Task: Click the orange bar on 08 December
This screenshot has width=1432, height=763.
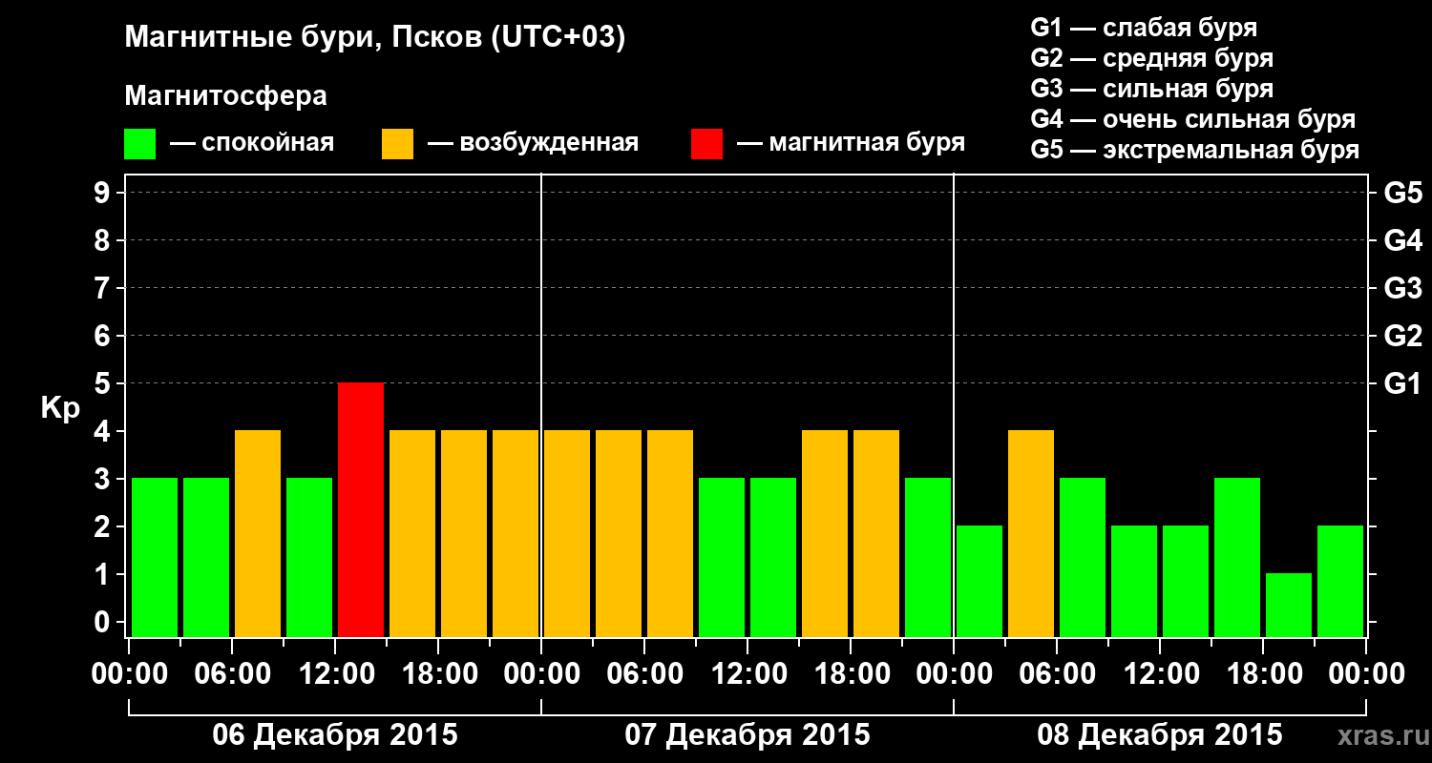Action: (1031, 533)
